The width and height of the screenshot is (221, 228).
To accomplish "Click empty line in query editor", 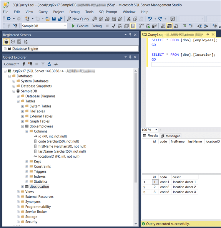I will (186, 65).
